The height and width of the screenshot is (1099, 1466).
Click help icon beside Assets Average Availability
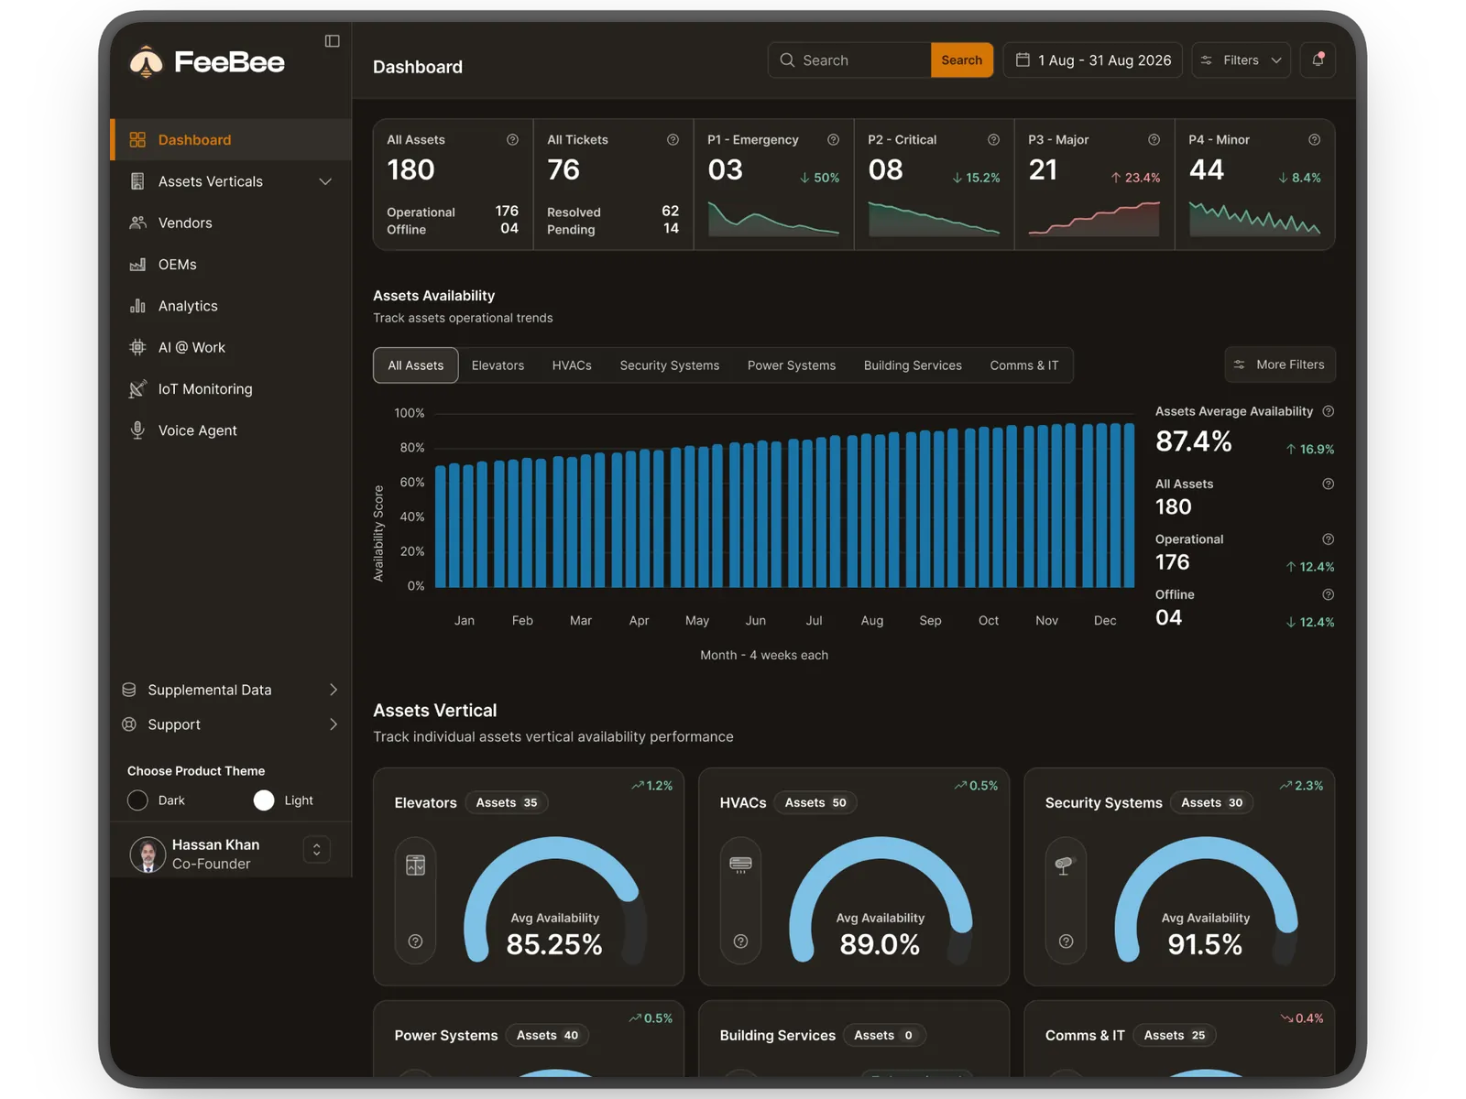pos(1328,411)
